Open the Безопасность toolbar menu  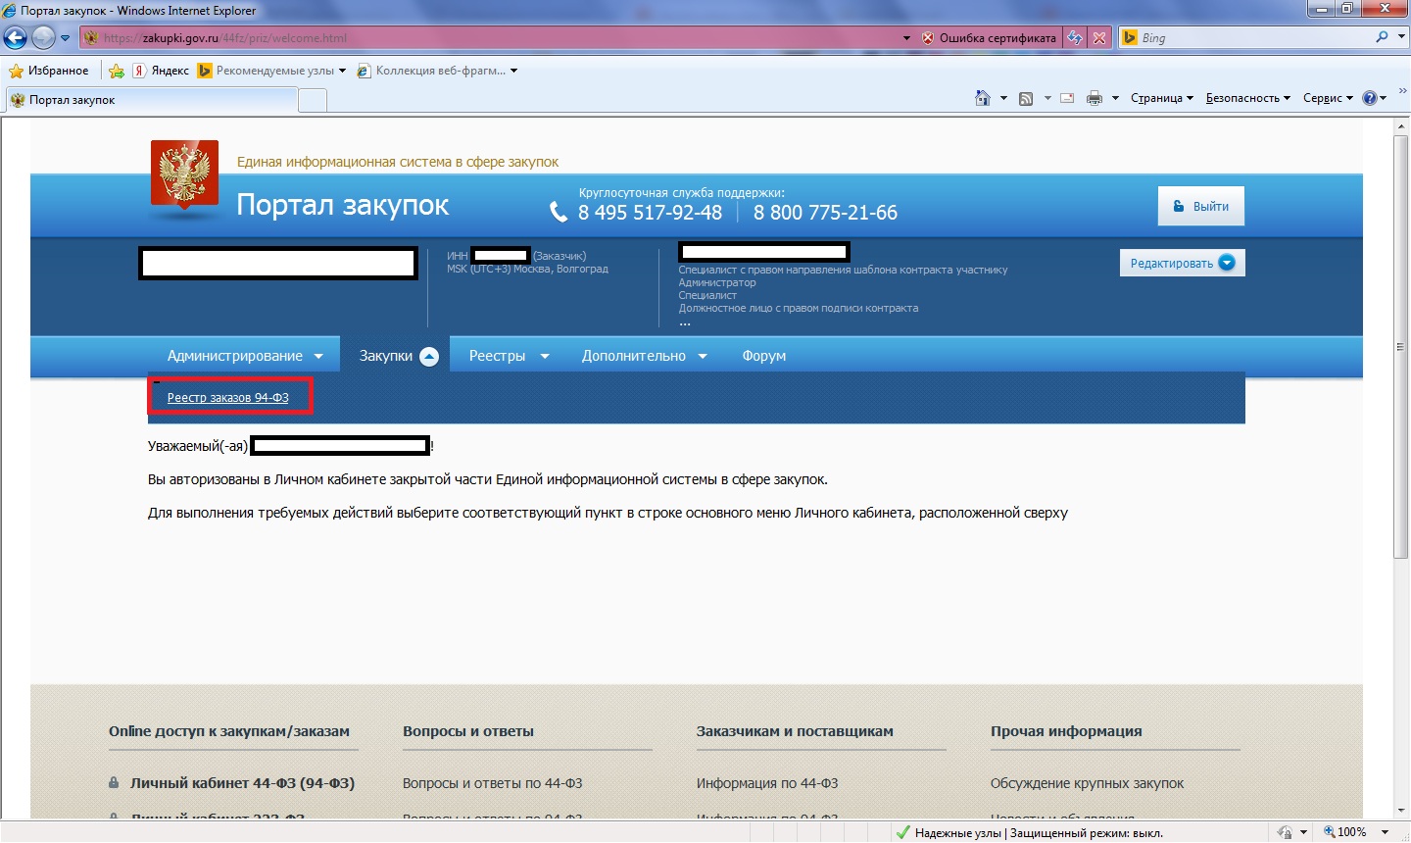pos(1246,98)
